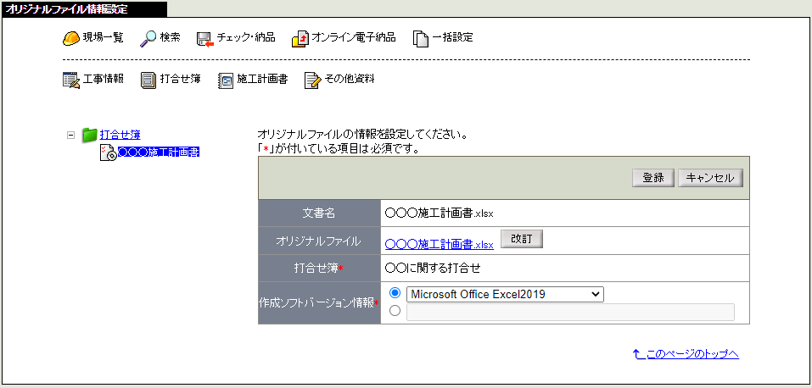The width and height of the screenshot is (812, 388).
Task: Click the オンライン電子納品 upload icon
Action: (300, 39)
